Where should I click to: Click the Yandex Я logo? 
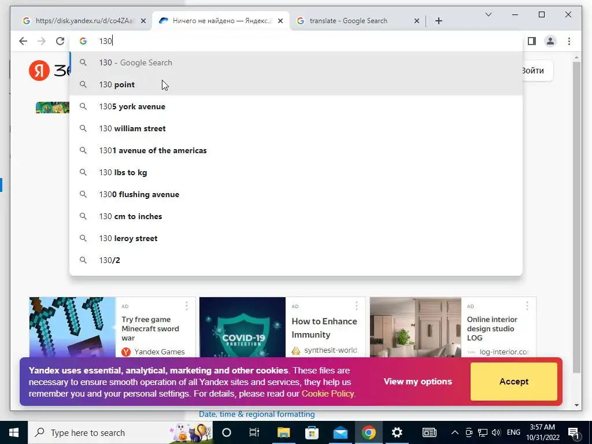[39, 70]
